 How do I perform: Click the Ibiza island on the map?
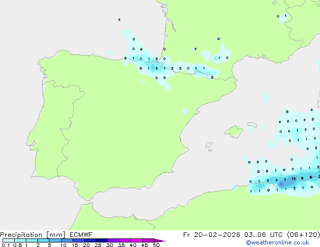pos(209,145)
